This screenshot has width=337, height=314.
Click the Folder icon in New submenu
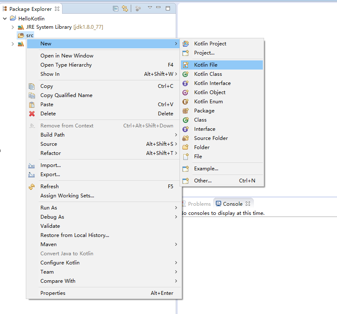point(186,147)
